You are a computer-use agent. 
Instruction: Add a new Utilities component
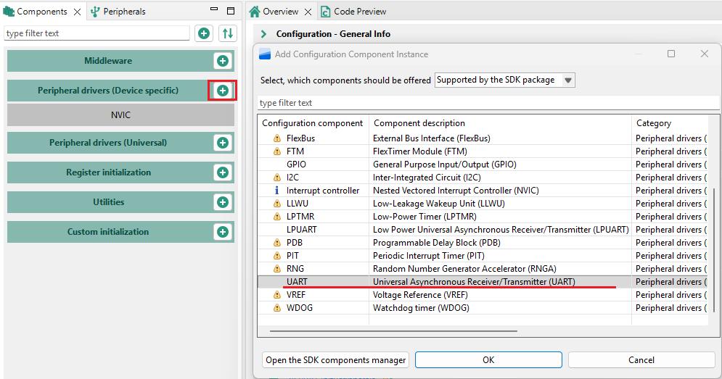(223, 202)
